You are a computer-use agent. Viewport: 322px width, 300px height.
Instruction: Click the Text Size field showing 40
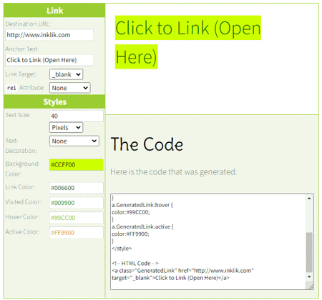pyautogui.click(x=77, y=116)
